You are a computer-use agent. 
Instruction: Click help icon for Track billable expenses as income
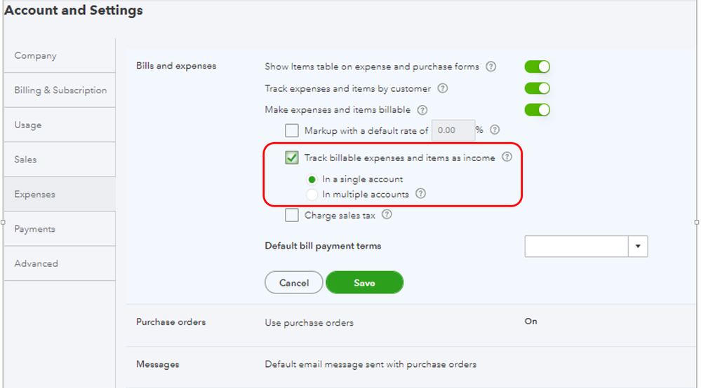point(507,157)
